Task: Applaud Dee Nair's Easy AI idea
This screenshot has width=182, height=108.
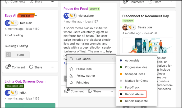Action: [14, 23]
